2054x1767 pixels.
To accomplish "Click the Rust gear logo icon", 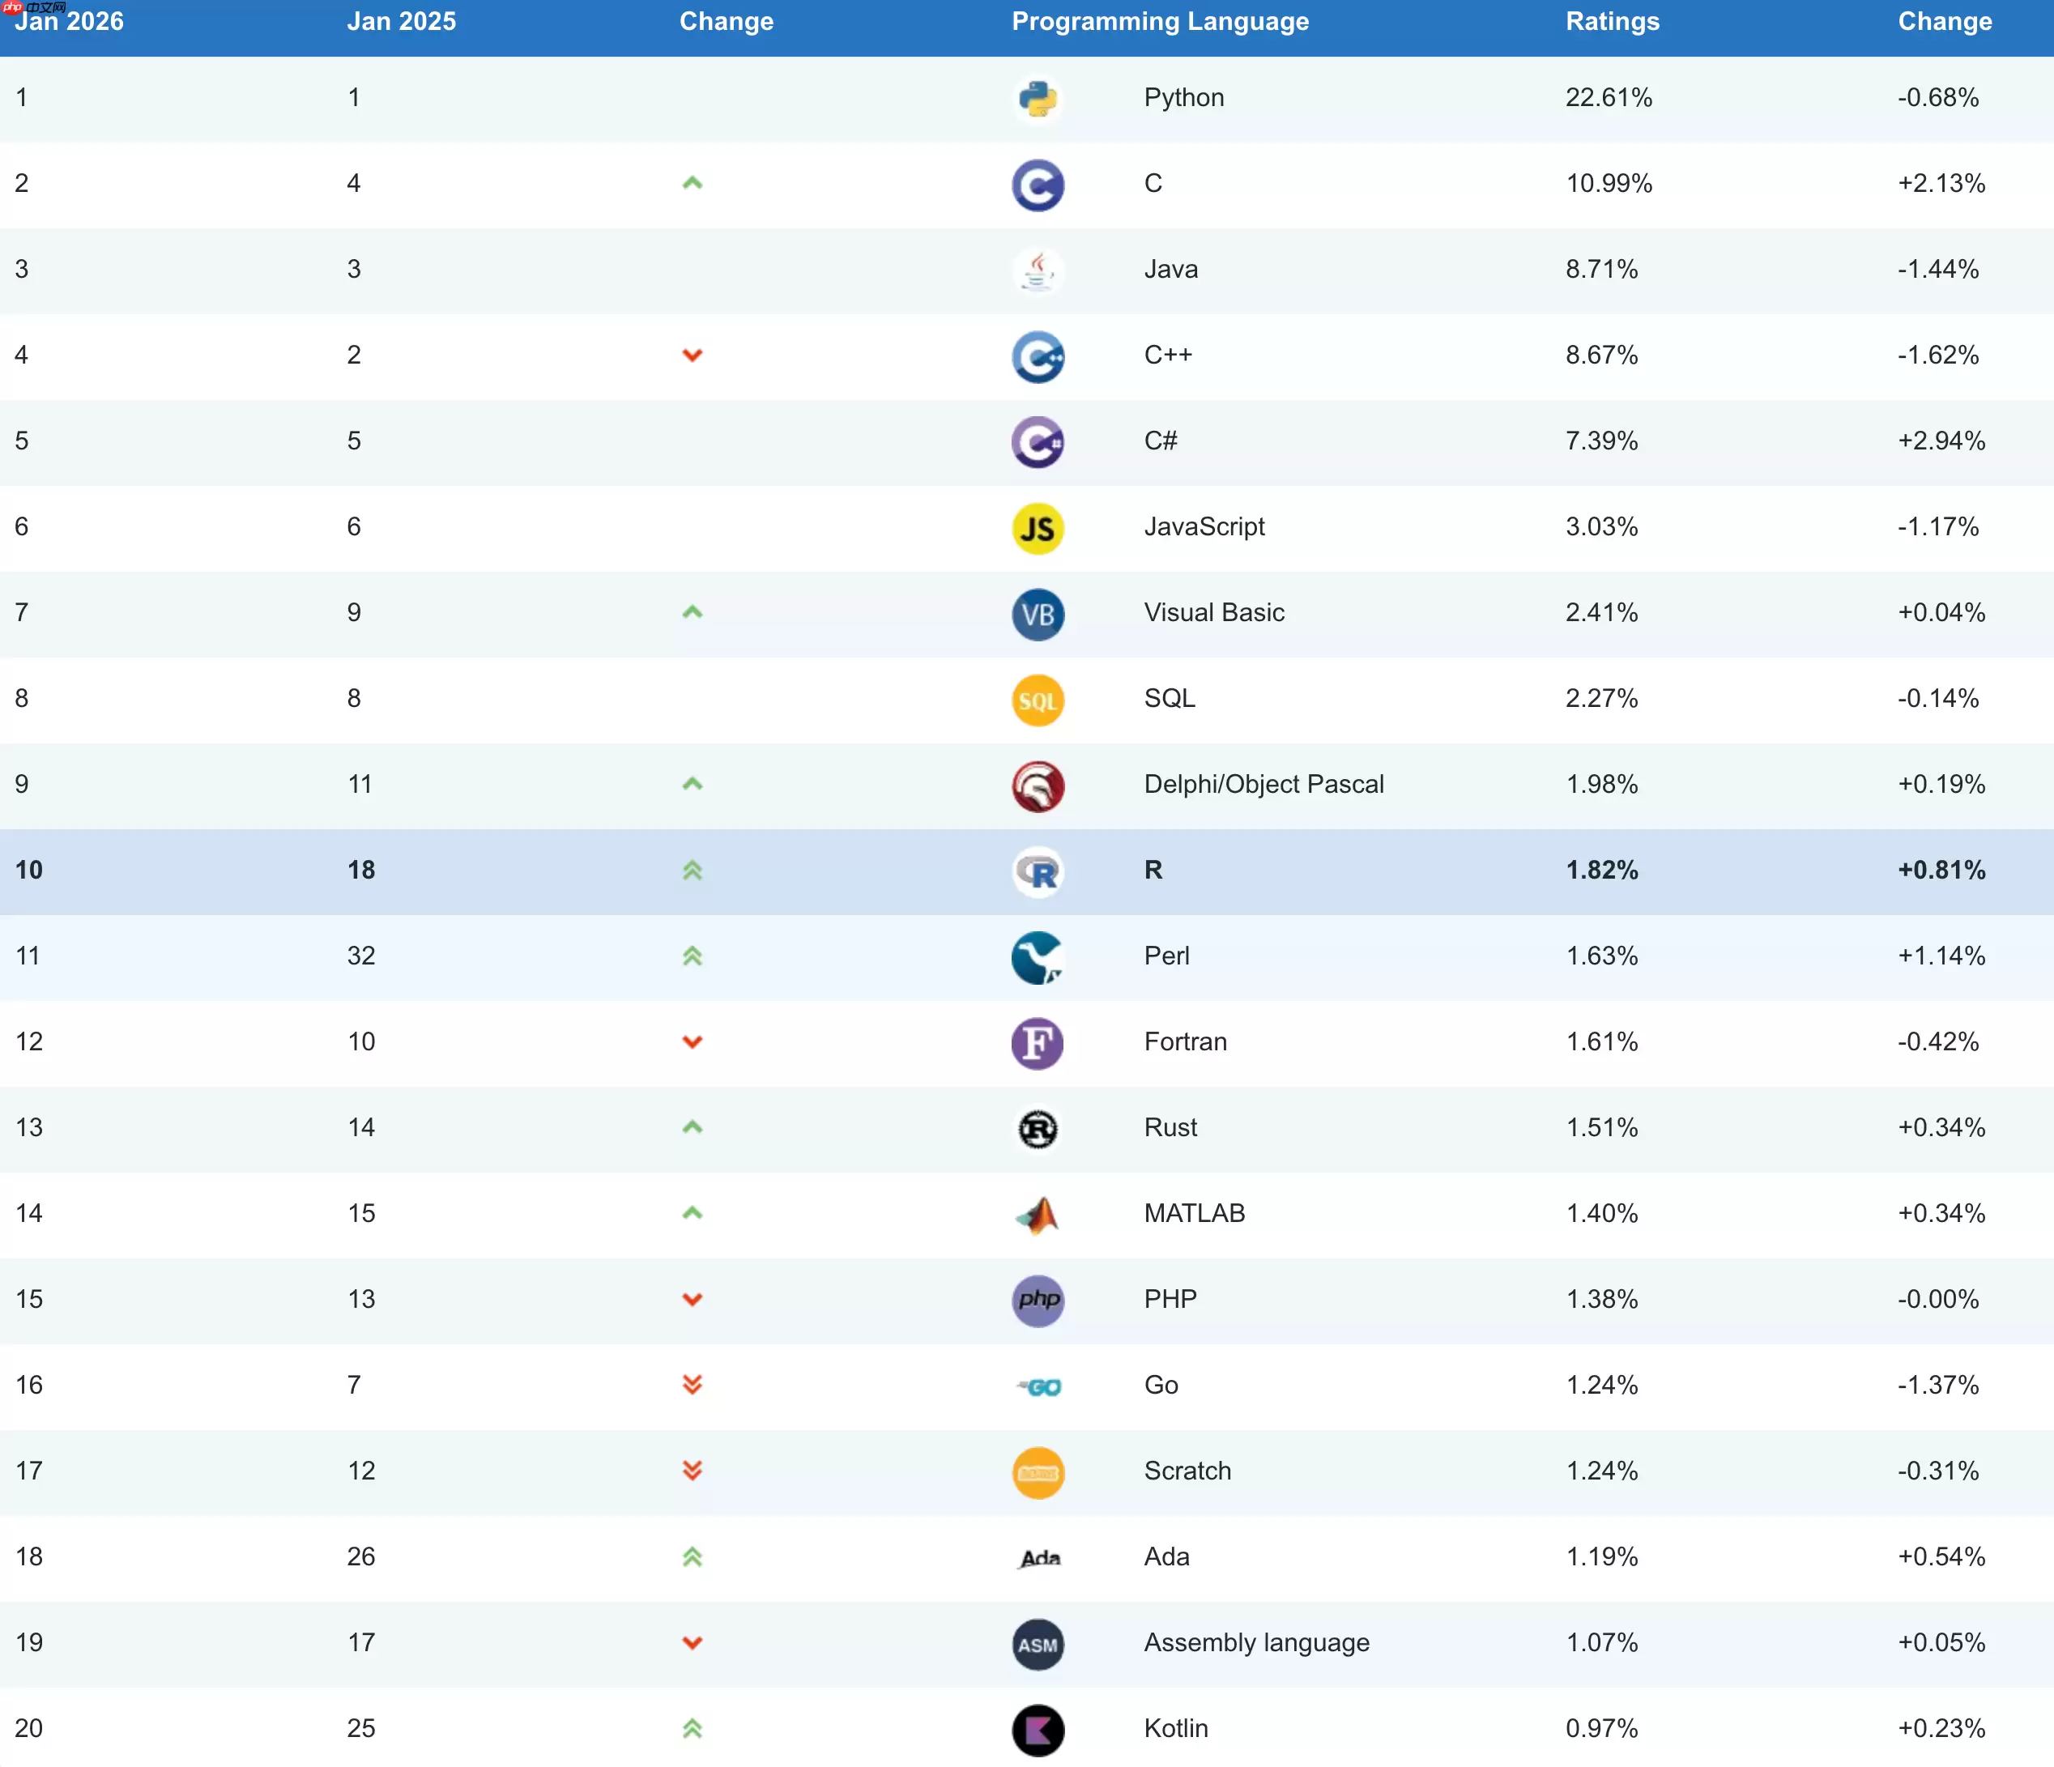I will [1038, 1129].
